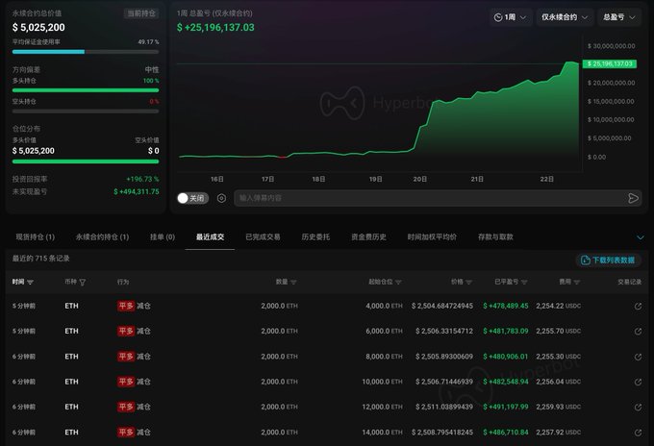Screen dimensions: 654x446
Task: Open trade record for 12,000.0 ETH row
Action: 638,408
